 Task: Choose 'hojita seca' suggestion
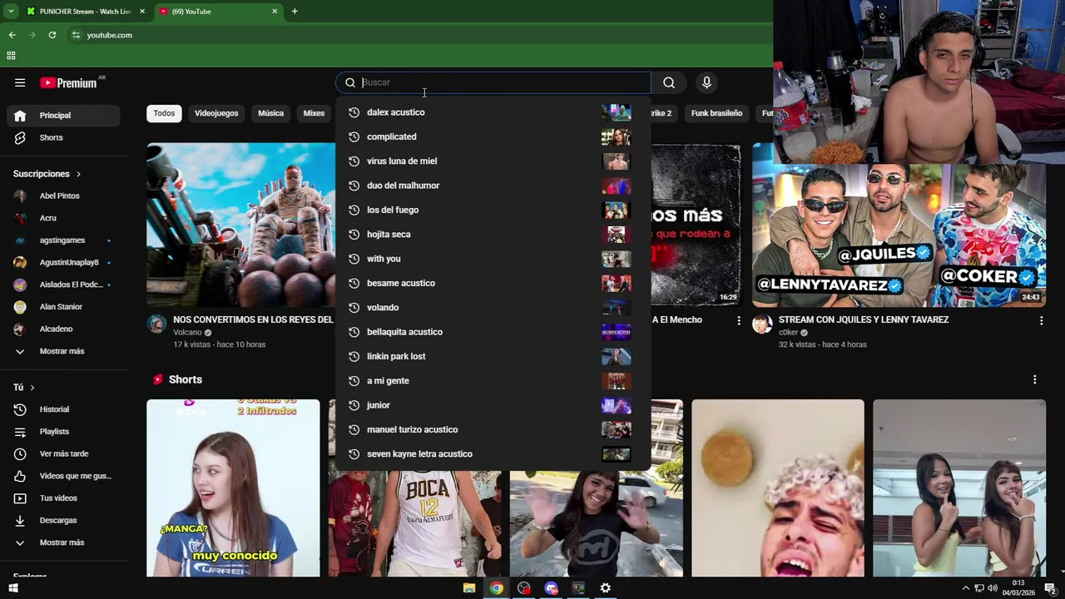pos(493,235)
